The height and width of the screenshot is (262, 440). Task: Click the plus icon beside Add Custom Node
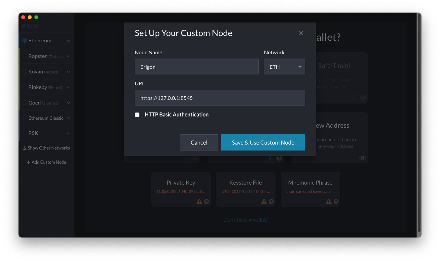point(28,162)
